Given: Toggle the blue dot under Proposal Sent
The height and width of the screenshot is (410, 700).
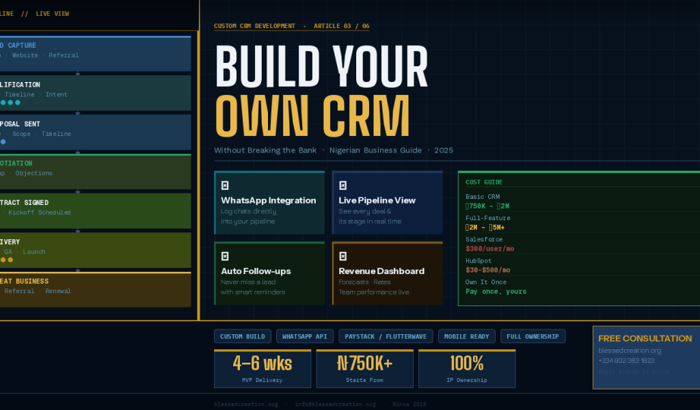Looking at the screenshot, I should (x=3, y=140).
